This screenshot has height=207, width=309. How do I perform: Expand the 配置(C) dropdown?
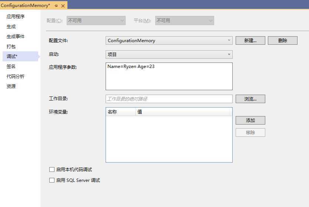coord(96,20)
